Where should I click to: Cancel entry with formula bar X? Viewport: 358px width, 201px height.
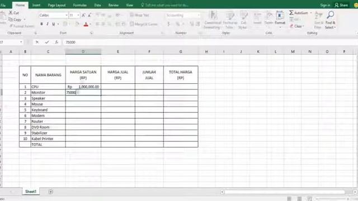(37, 42)
